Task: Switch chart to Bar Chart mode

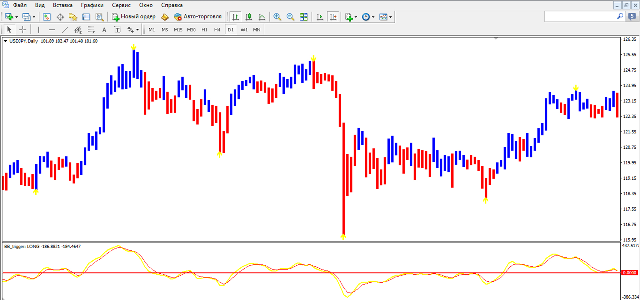Action: pos(236,17)
